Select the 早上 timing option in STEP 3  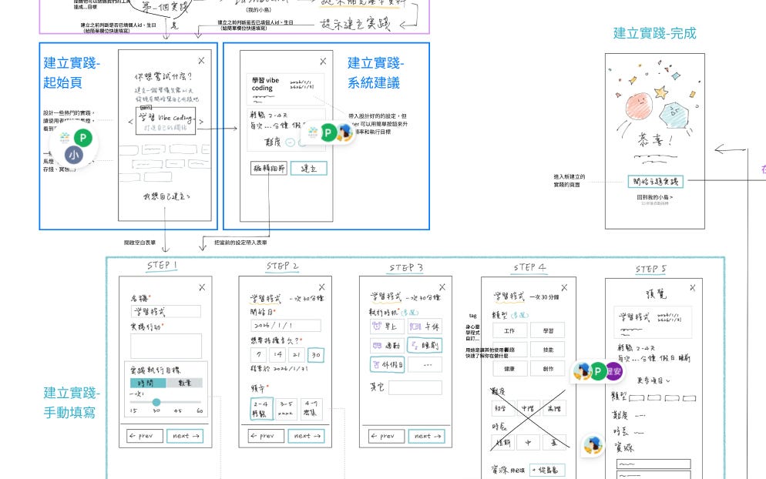[x=385, y=327]
